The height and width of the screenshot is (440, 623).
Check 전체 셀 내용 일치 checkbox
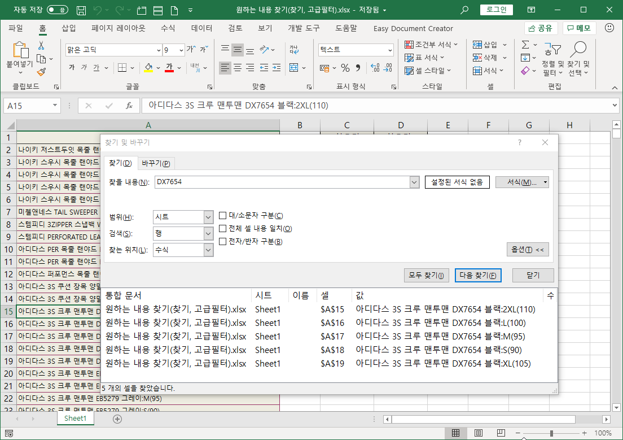222,228
